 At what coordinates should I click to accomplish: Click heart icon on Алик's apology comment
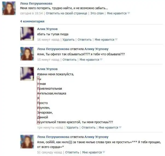[120, 127]
